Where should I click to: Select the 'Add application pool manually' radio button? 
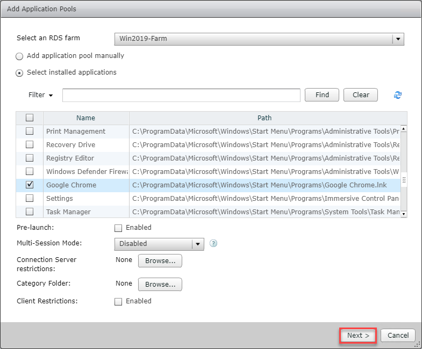pyautogui.click(x=20, y=56)
